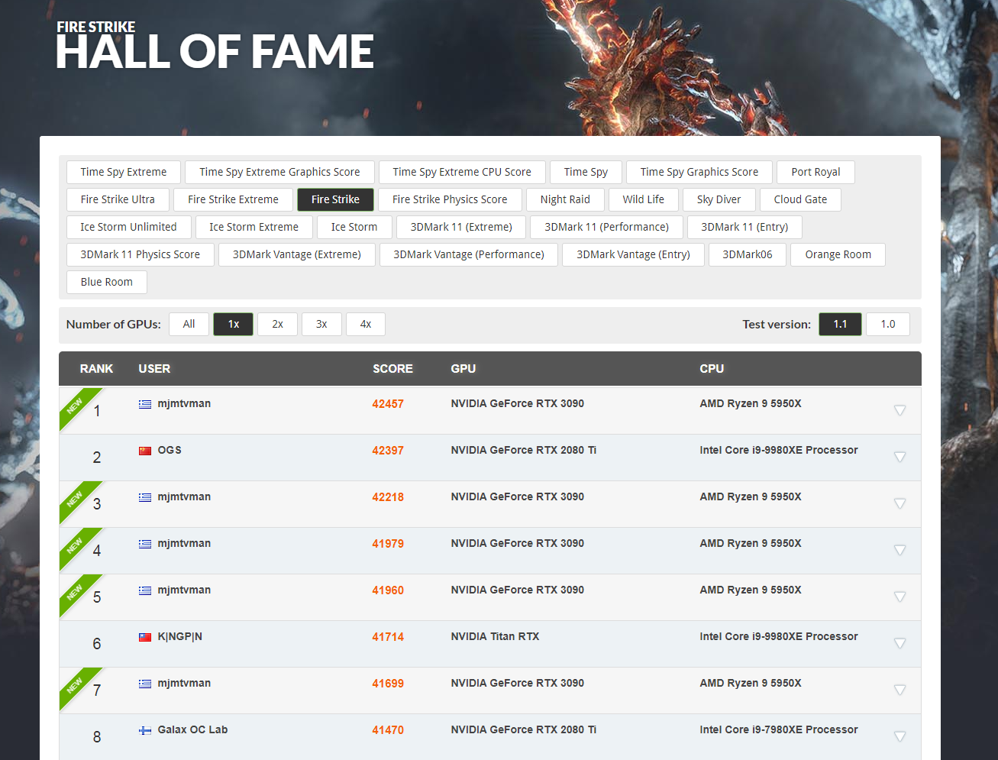Click the NVIDIA Titan RTX GPU entry
Image resolution: width=998 pixels, height=760 pixels.
click(495, 636)
